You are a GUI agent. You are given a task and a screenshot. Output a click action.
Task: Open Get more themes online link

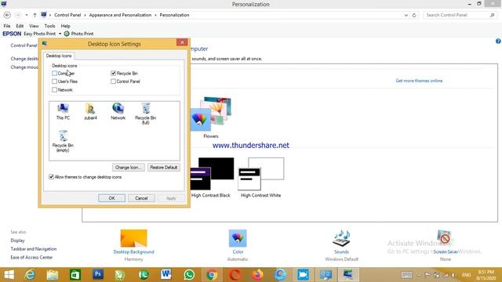coord(419,81)
